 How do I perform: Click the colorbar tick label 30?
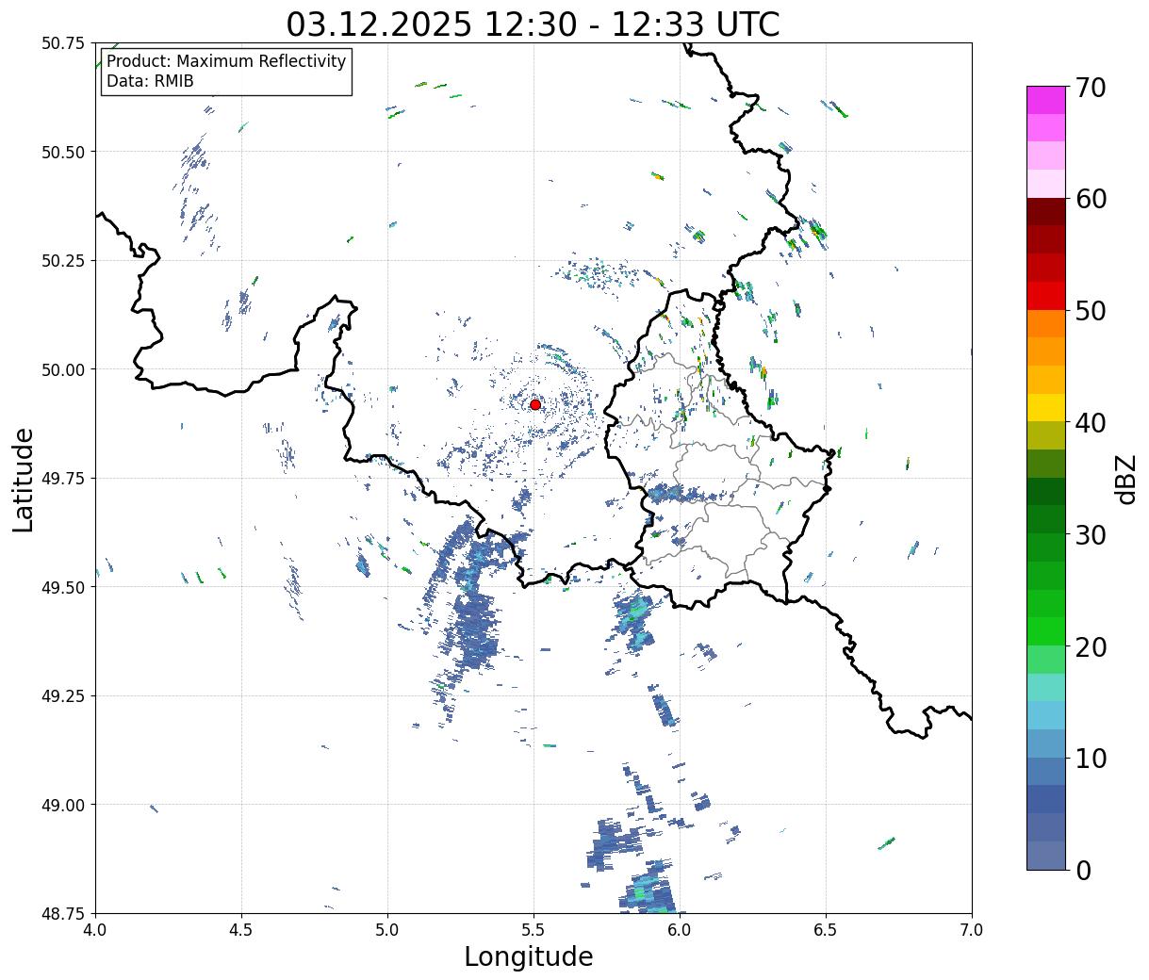(1091, 535)
